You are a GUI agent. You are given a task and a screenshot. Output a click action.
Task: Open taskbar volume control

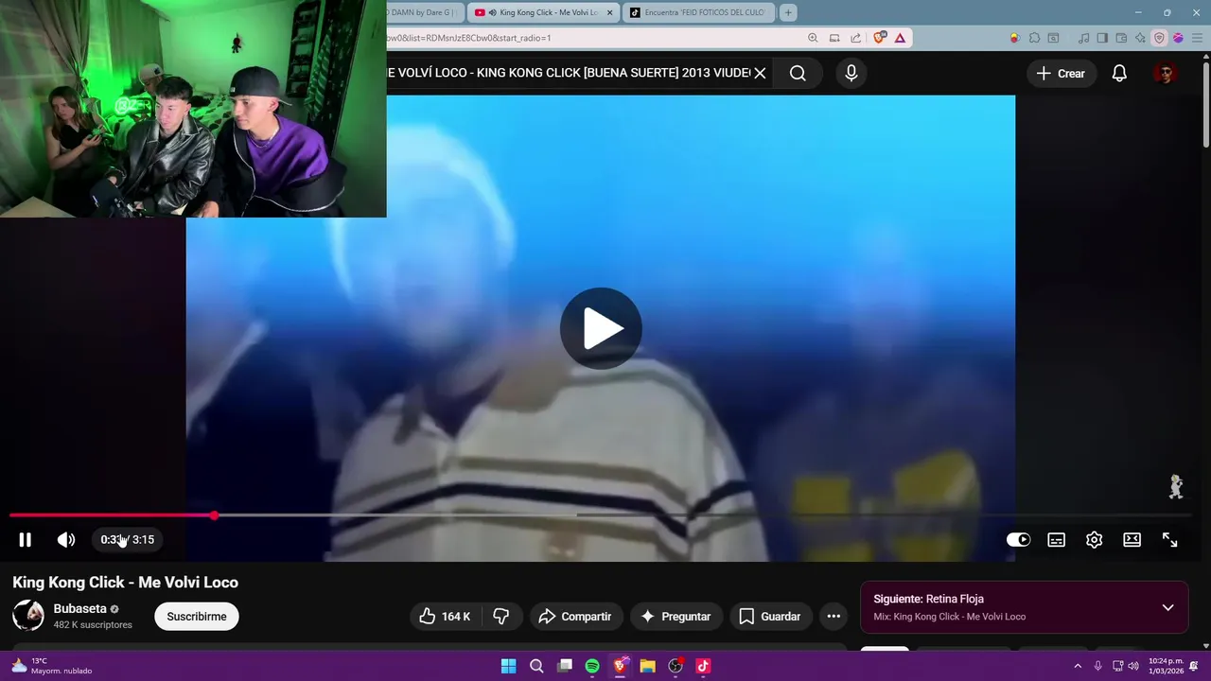(1133, 666)
